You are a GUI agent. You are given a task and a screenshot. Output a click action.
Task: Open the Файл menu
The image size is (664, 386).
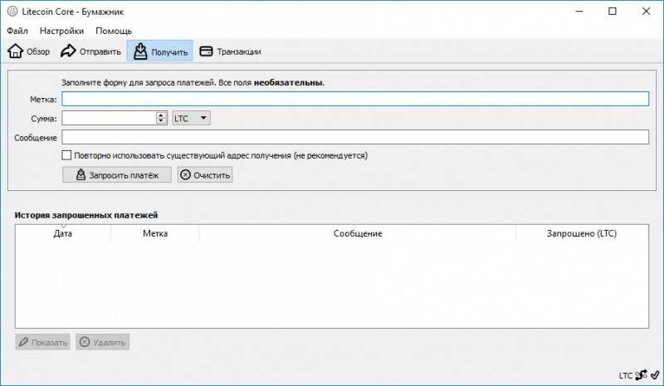(17, 31)
